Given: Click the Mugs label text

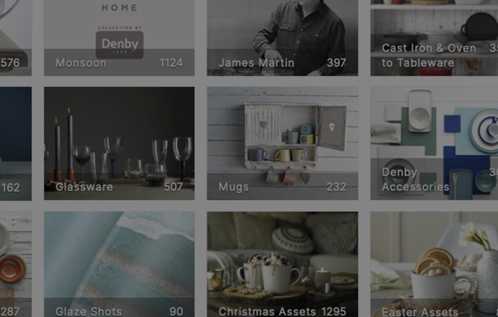Looking at the screenshot, I should [x=233, y=187].
